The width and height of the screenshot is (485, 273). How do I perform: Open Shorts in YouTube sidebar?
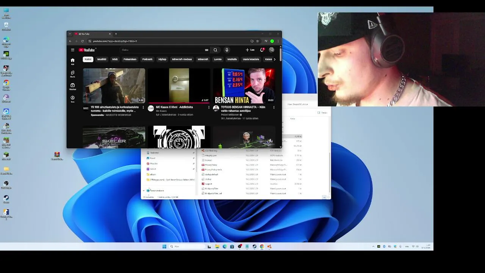tap(72, 74)
